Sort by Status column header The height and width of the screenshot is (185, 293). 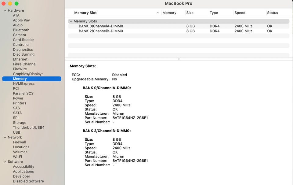[x=273, y=13]
